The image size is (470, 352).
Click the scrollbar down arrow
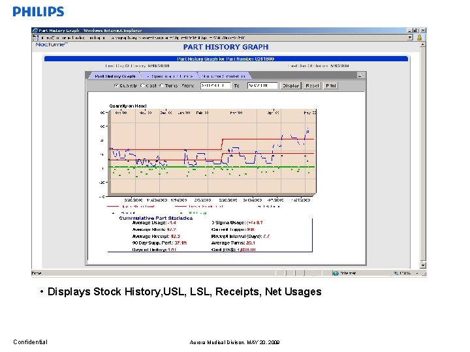coord(422,265)
